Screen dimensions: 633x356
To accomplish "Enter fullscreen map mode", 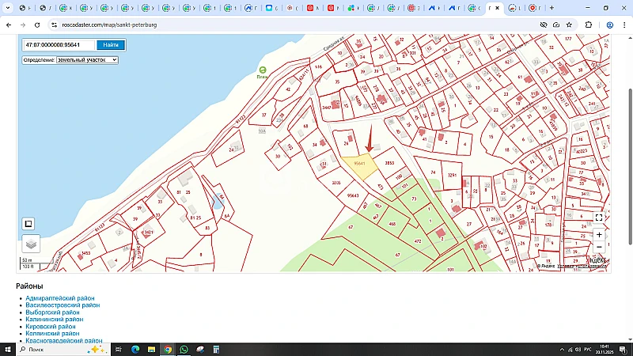I will [599, 218].
